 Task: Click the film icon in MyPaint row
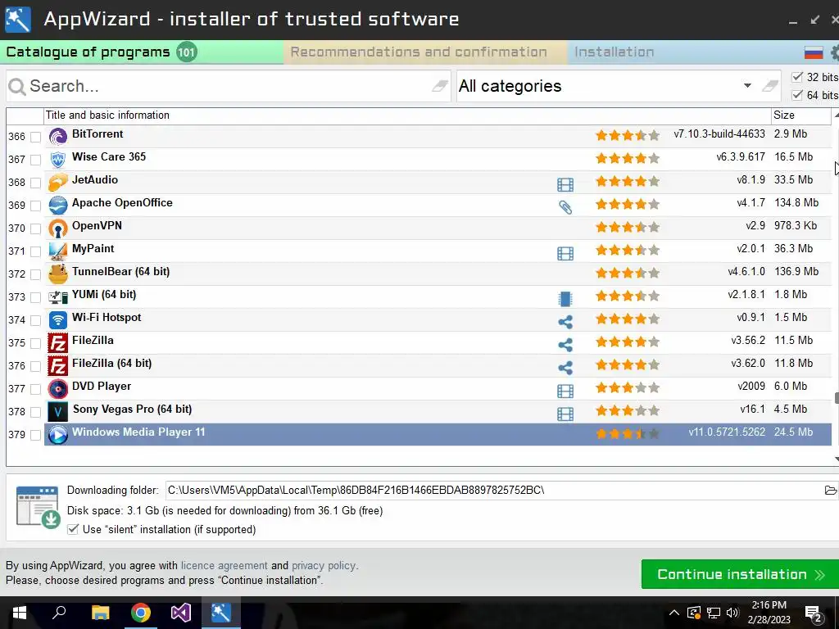pyautogui.click(x=565, y=253)
